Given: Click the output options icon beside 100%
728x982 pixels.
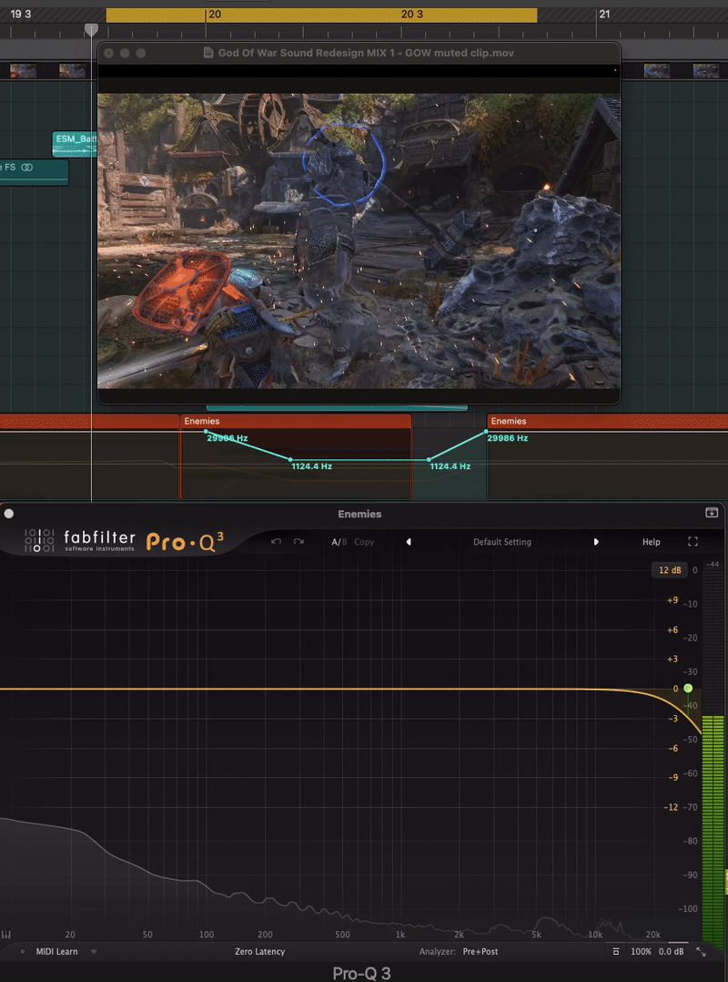Looking at the screenshot, I should (x=615, y=952).
